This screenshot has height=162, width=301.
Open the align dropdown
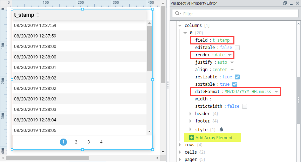click(x=232, y=70)
